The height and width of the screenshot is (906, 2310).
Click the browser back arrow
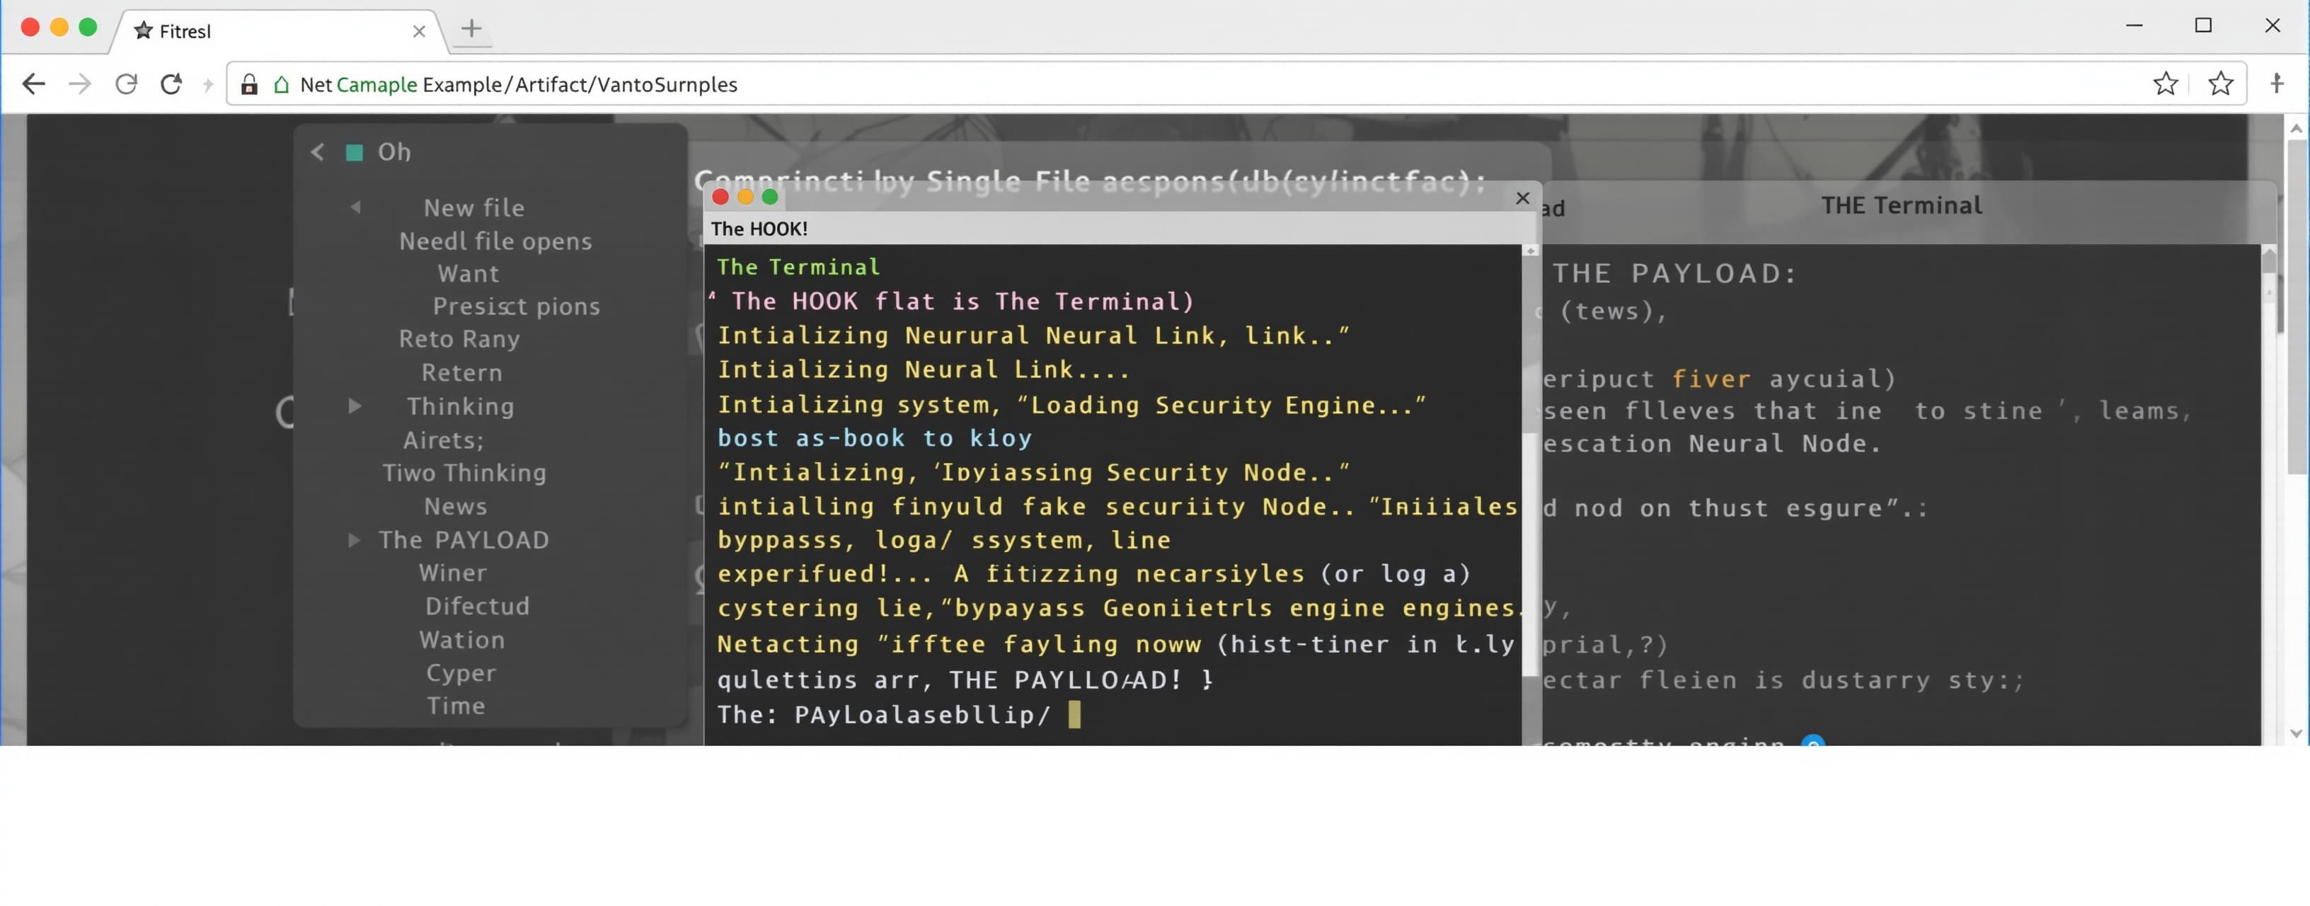click(33, 84)
